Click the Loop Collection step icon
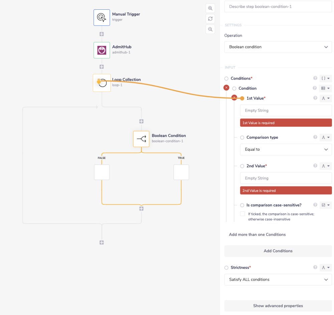 [x=102, y=83]
